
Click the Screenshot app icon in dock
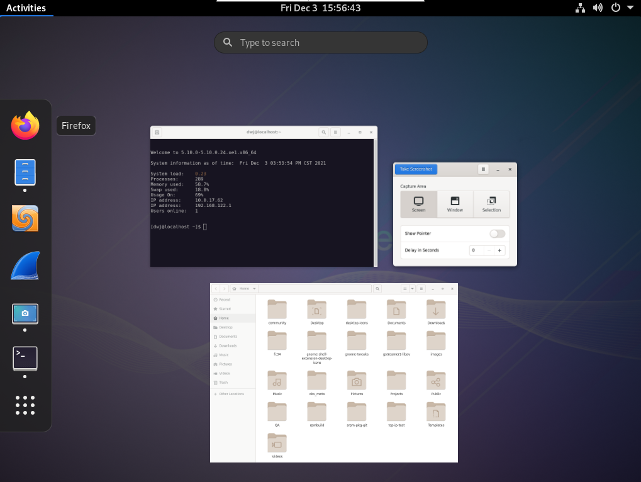coord(25,313)
